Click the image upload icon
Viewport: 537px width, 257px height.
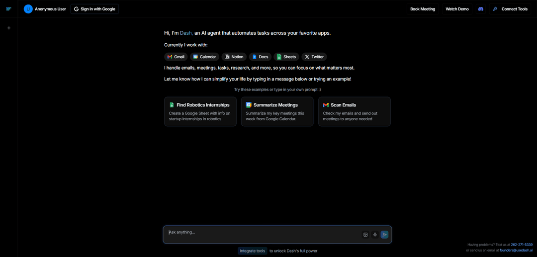click(x=365, y=235)
